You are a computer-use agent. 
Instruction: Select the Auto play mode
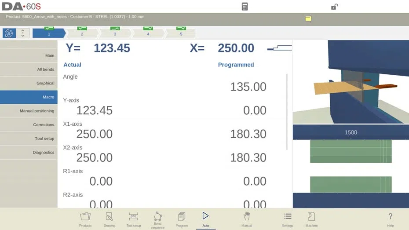pos(205,219)
